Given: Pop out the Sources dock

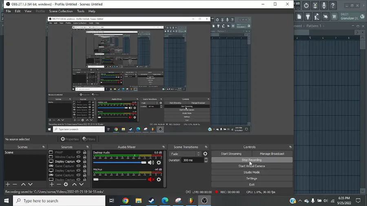Looking at the screenshot, I should tap(88, 147).
